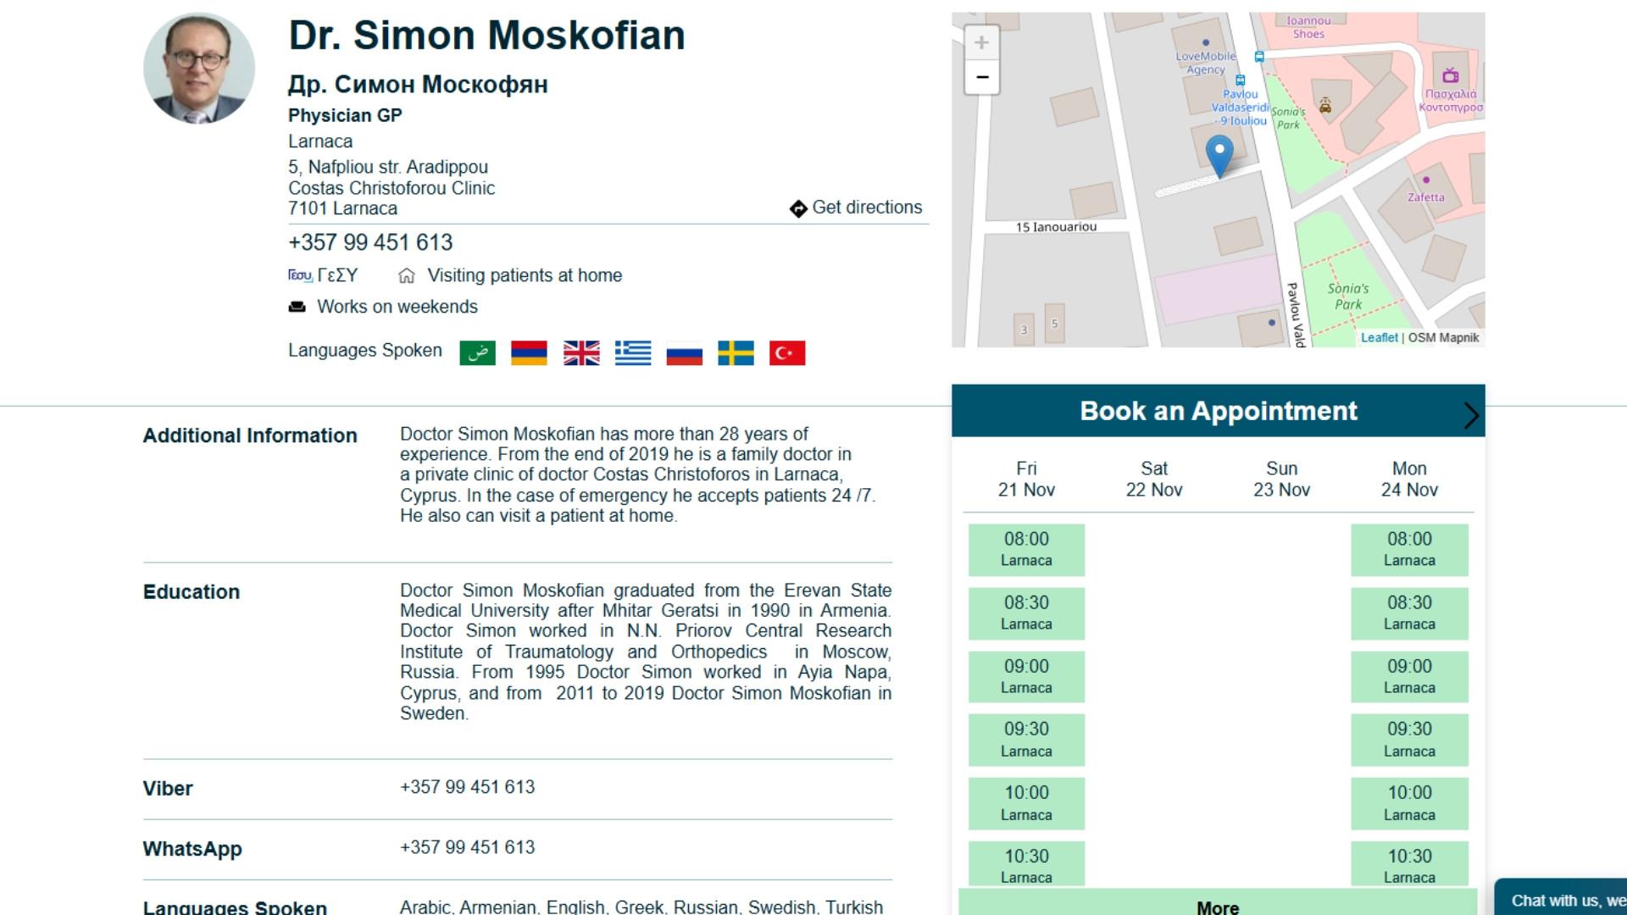Image resolution: width=1627 pixels, height=915 pixels.
Task: Click the blue location pin on map
Action: click(1219, 155)
